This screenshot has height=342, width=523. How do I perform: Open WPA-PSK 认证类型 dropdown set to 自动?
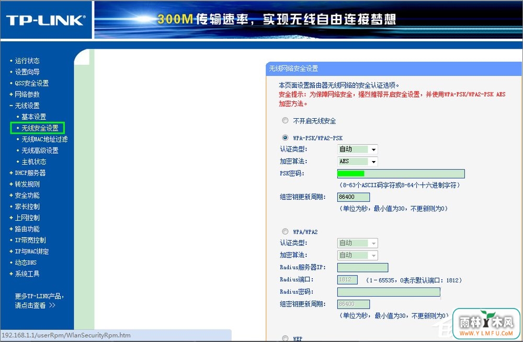357,149
